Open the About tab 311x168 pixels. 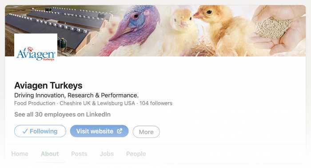coord(50,154)
